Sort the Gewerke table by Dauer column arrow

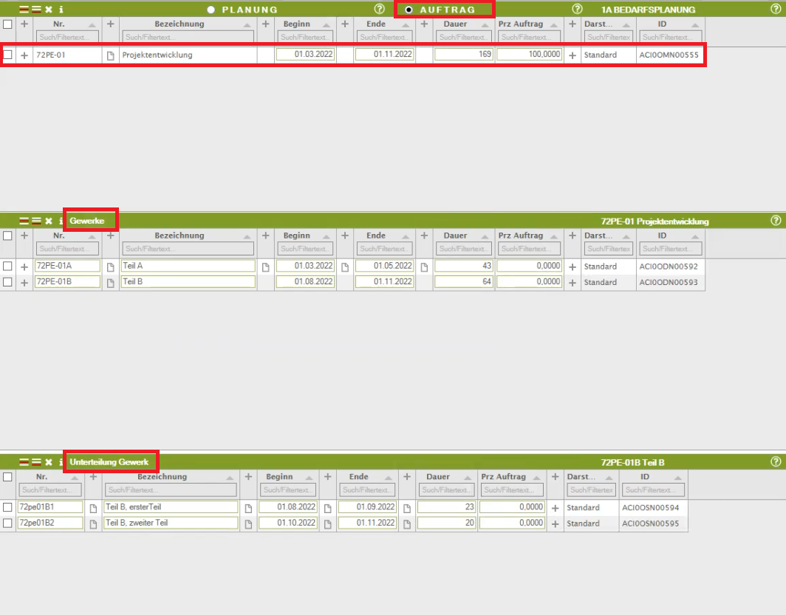coord(485,236)
